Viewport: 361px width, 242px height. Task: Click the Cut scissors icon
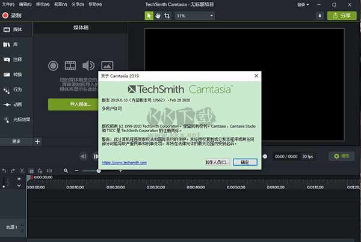22,171
